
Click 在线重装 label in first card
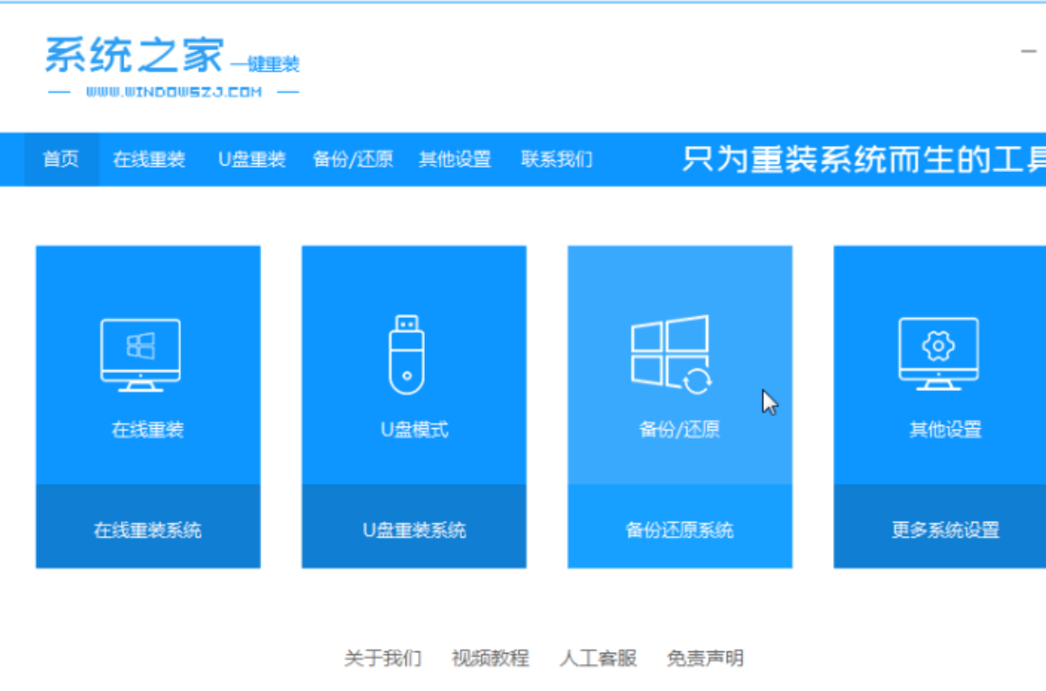[147, 430]
